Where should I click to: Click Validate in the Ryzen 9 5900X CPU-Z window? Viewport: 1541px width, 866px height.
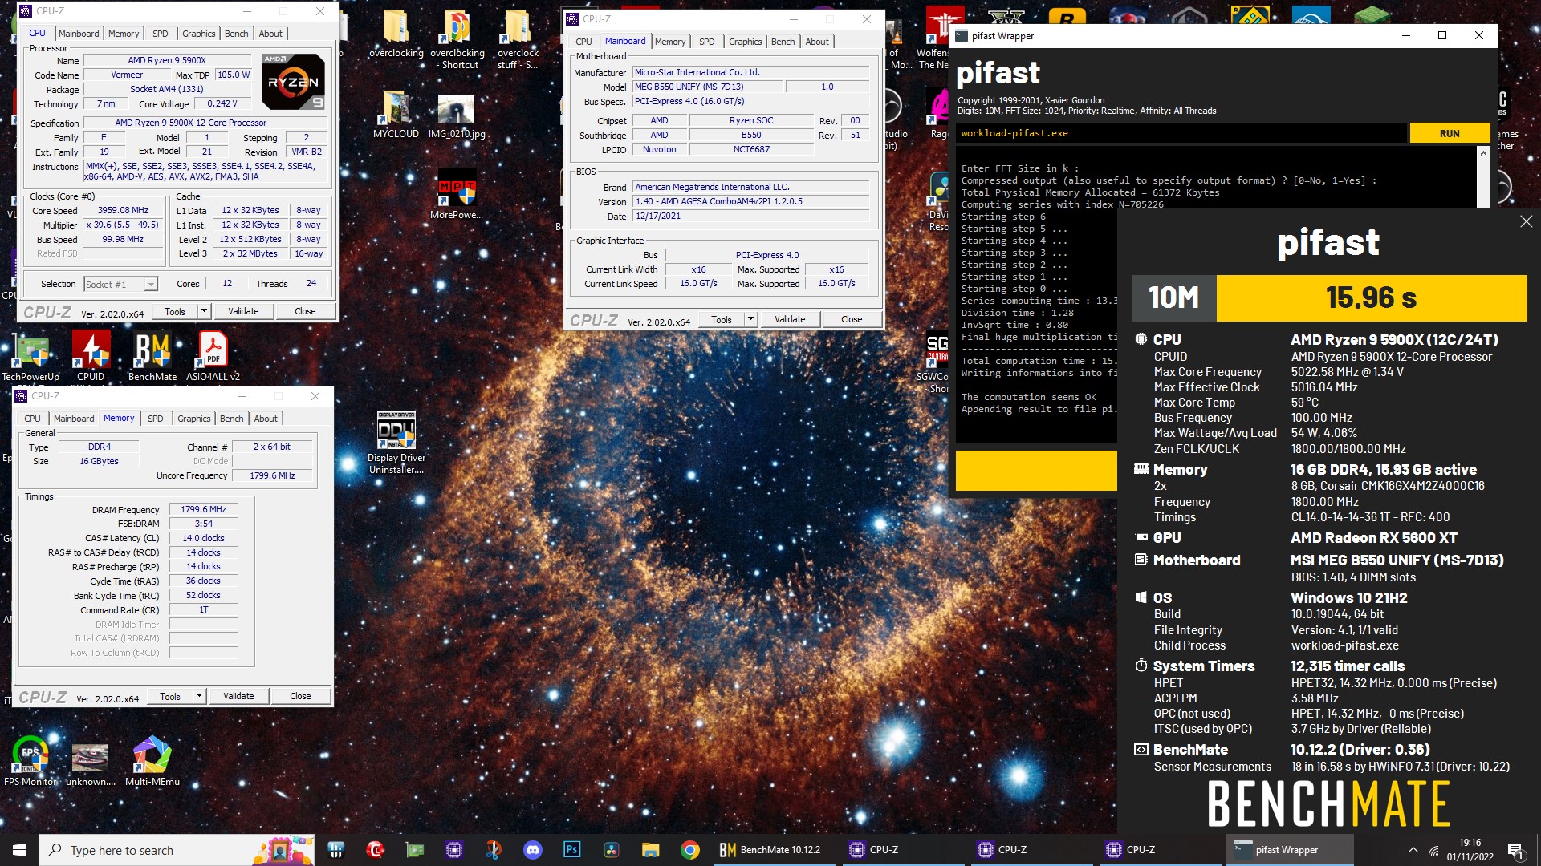pos(243,311)
